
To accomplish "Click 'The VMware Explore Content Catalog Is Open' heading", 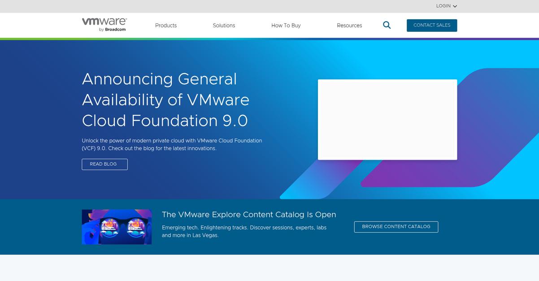I will point(249,215).
